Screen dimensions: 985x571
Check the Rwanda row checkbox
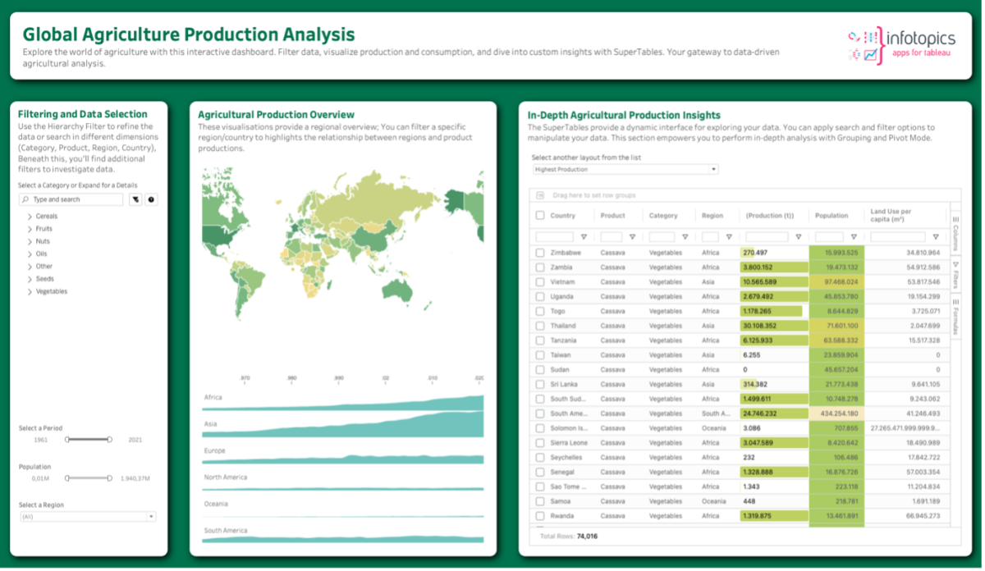(x=540, y=516)
